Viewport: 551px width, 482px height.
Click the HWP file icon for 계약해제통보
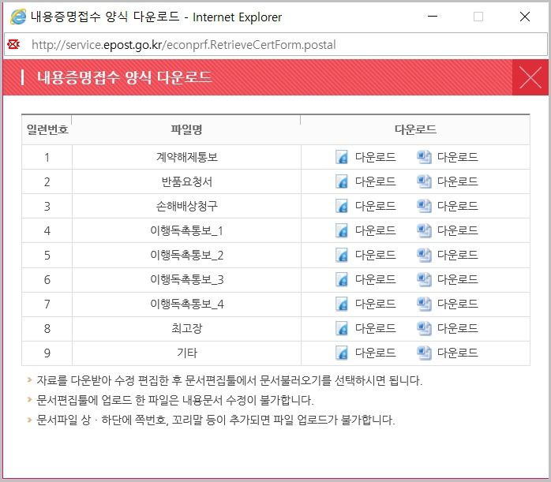pyautogui.click(x=342, y=157)
